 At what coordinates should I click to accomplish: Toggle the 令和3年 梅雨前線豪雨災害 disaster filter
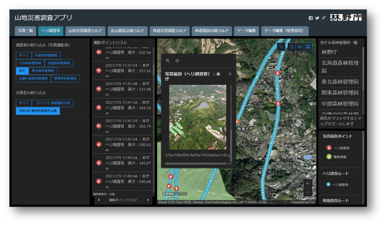[38, 111]
